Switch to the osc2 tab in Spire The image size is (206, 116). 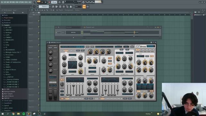click(x=66, y=51)
